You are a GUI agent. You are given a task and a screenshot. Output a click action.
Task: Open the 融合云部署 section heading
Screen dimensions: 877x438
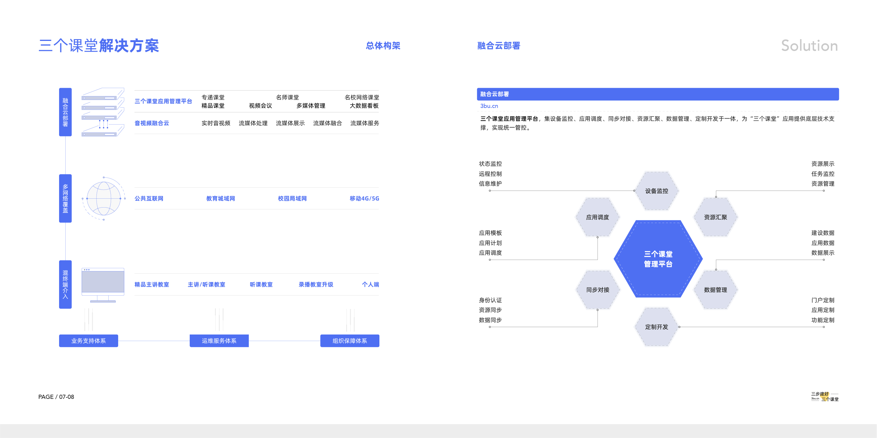498,46
